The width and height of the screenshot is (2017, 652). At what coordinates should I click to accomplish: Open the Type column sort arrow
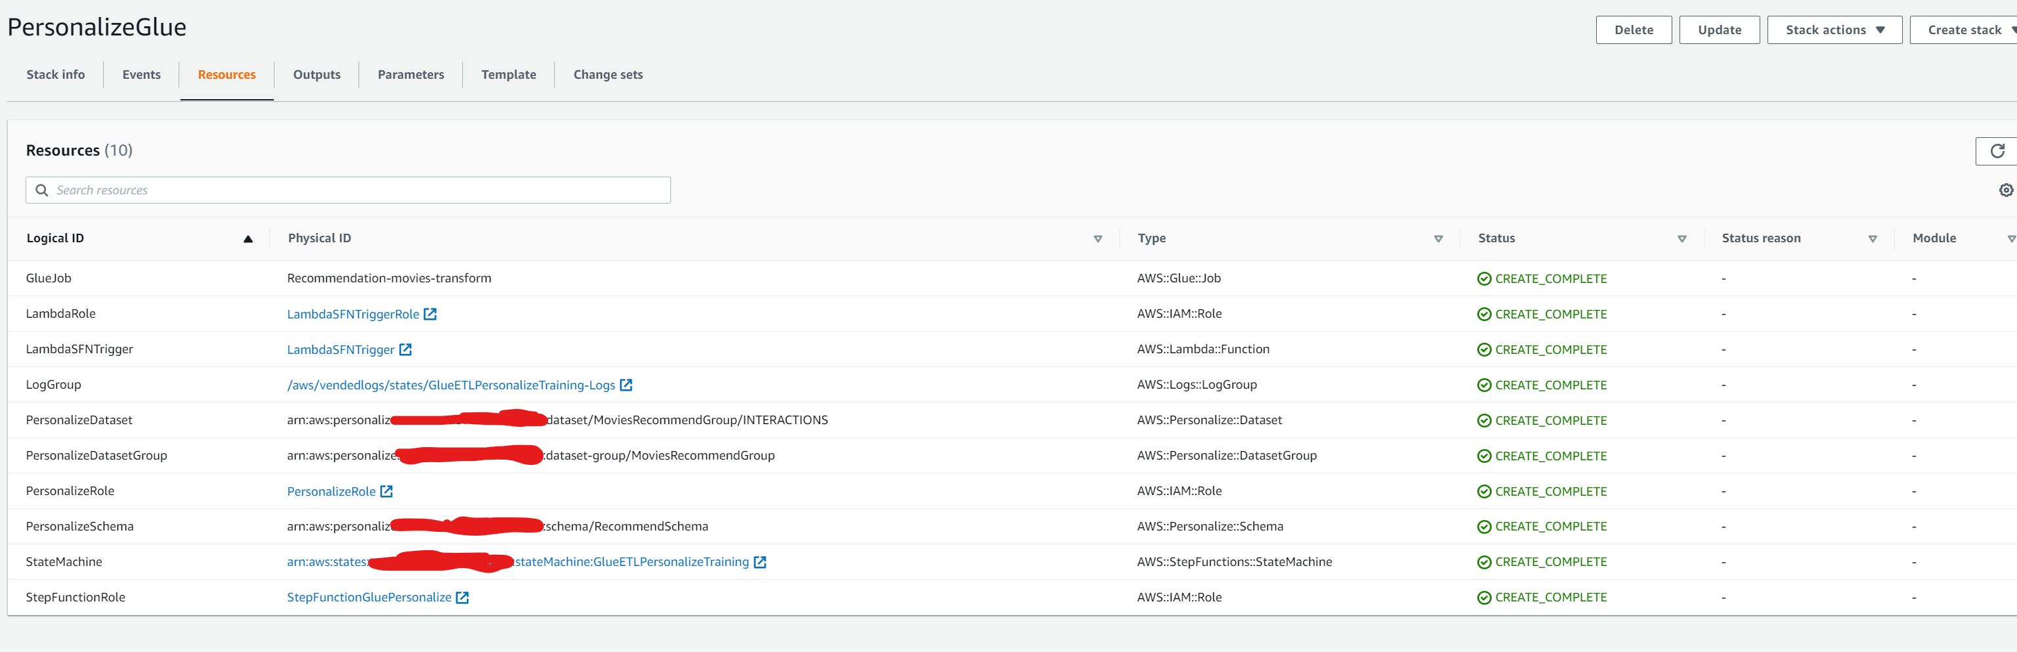tap(1438, 239)
